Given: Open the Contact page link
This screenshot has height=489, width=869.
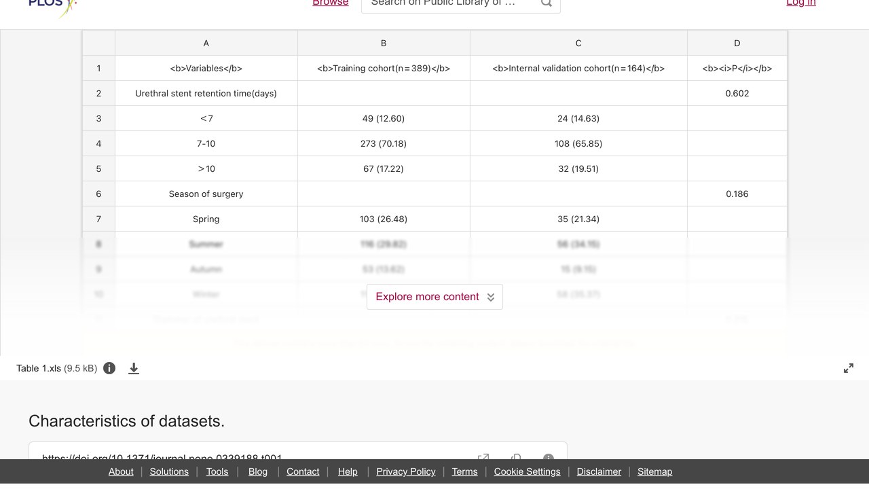Looking at the screenshot, I should 303,471.
